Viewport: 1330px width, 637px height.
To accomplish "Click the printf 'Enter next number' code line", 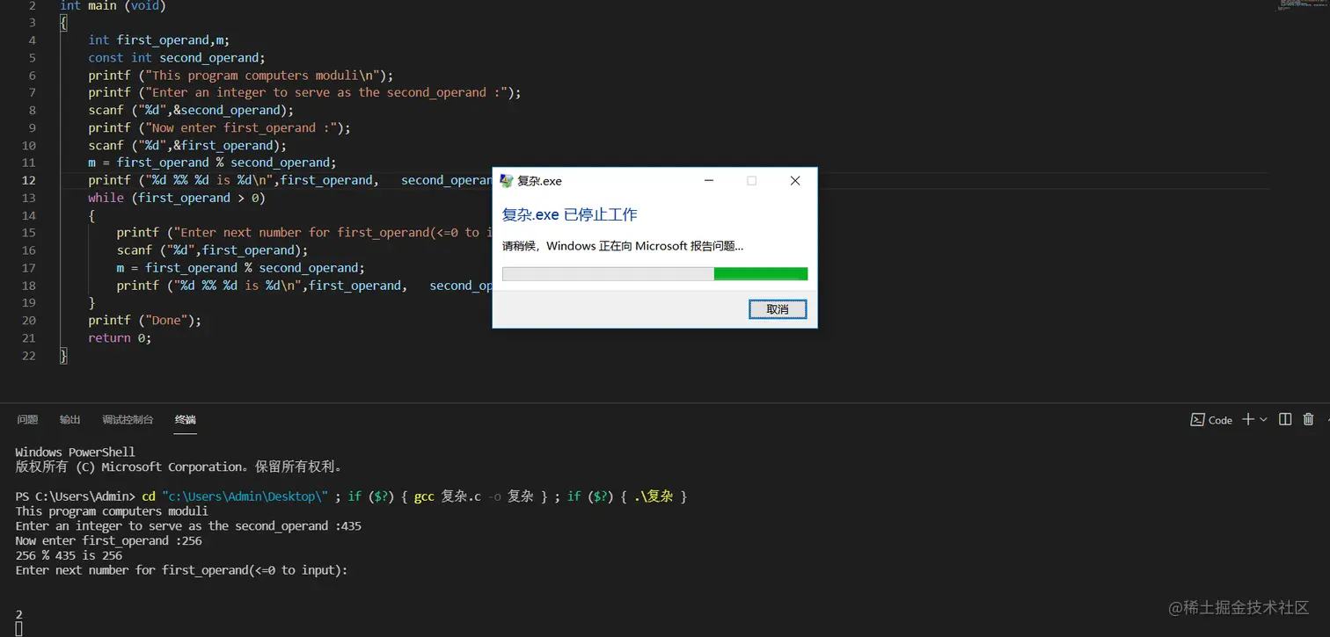I will (304, 233).
